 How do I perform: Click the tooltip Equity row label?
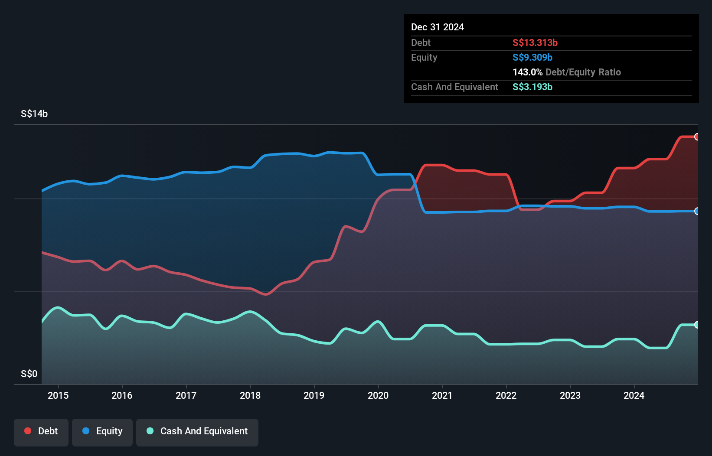click(x=424, y=58)
